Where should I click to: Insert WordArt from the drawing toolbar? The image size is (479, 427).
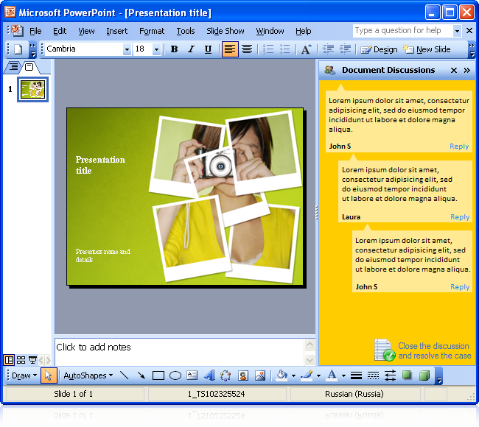click(209, 375)
